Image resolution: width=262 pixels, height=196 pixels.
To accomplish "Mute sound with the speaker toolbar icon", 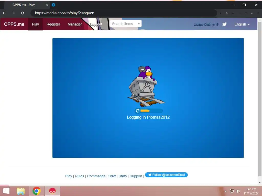I will 252,13.
